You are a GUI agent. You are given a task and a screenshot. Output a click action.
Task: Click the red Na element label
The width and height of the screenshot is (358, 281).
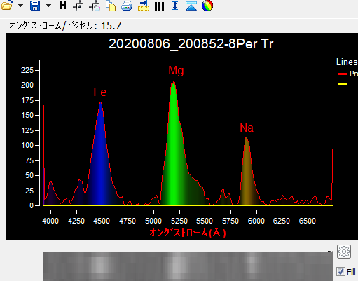pos(247,128)
